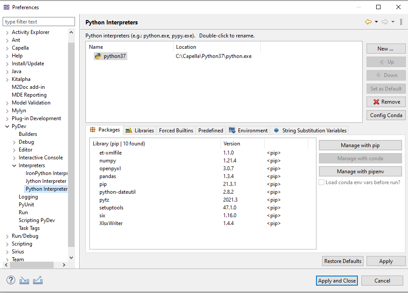Click the Manage with pip button
This screenshot has height=293, width=408.
point(360,145)
